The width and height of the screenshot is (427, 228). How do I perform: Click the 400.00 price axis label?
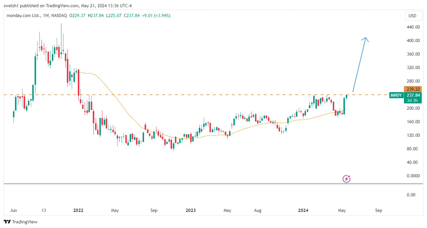(413, 41)
